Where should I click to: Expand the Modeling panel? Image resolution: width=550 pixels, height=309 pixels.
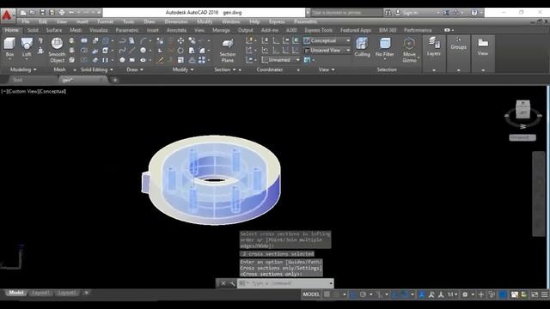(23, 70)
